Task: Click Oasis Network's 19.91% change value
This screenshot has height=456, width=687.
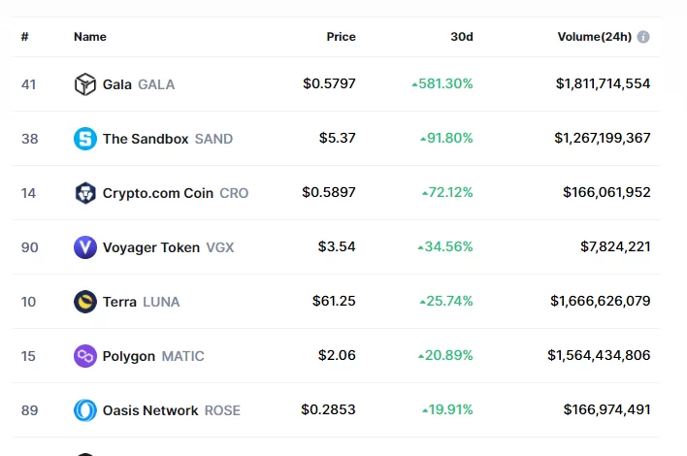Action: (448, 410)
